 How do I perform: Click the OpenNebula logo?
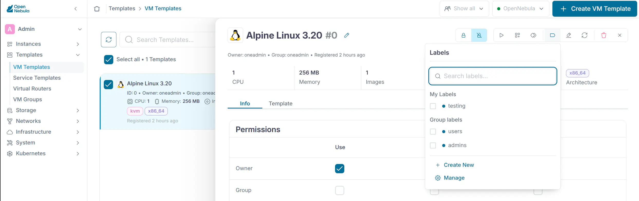tap(18, 9)
